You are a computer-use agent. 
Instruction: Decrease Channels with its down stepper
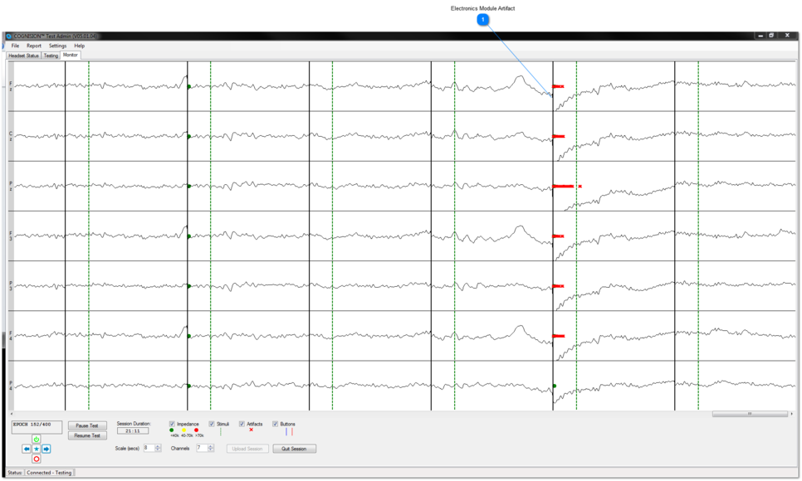coord(210,451)
